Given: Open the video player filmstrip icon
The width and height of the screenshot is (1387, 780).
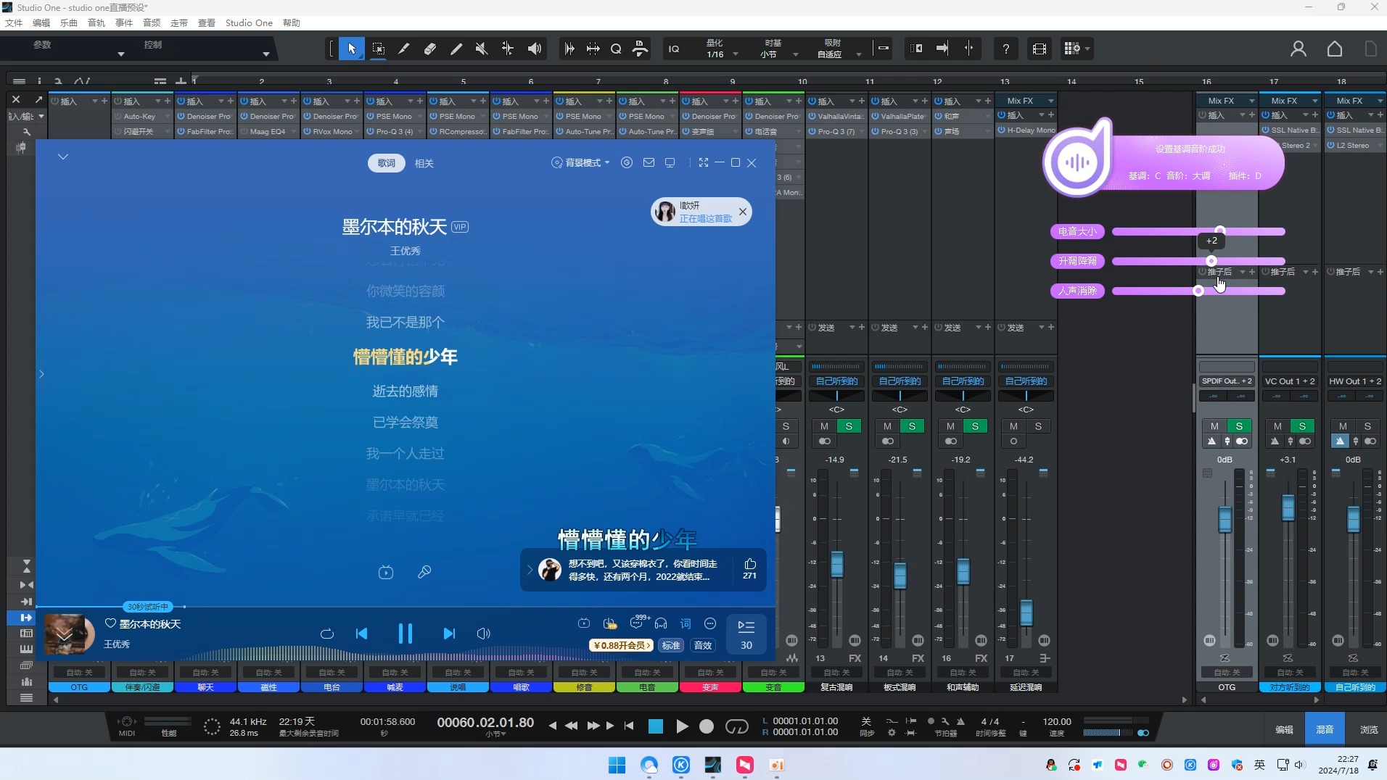Looking at the screenshot, I should [1040, 49].
